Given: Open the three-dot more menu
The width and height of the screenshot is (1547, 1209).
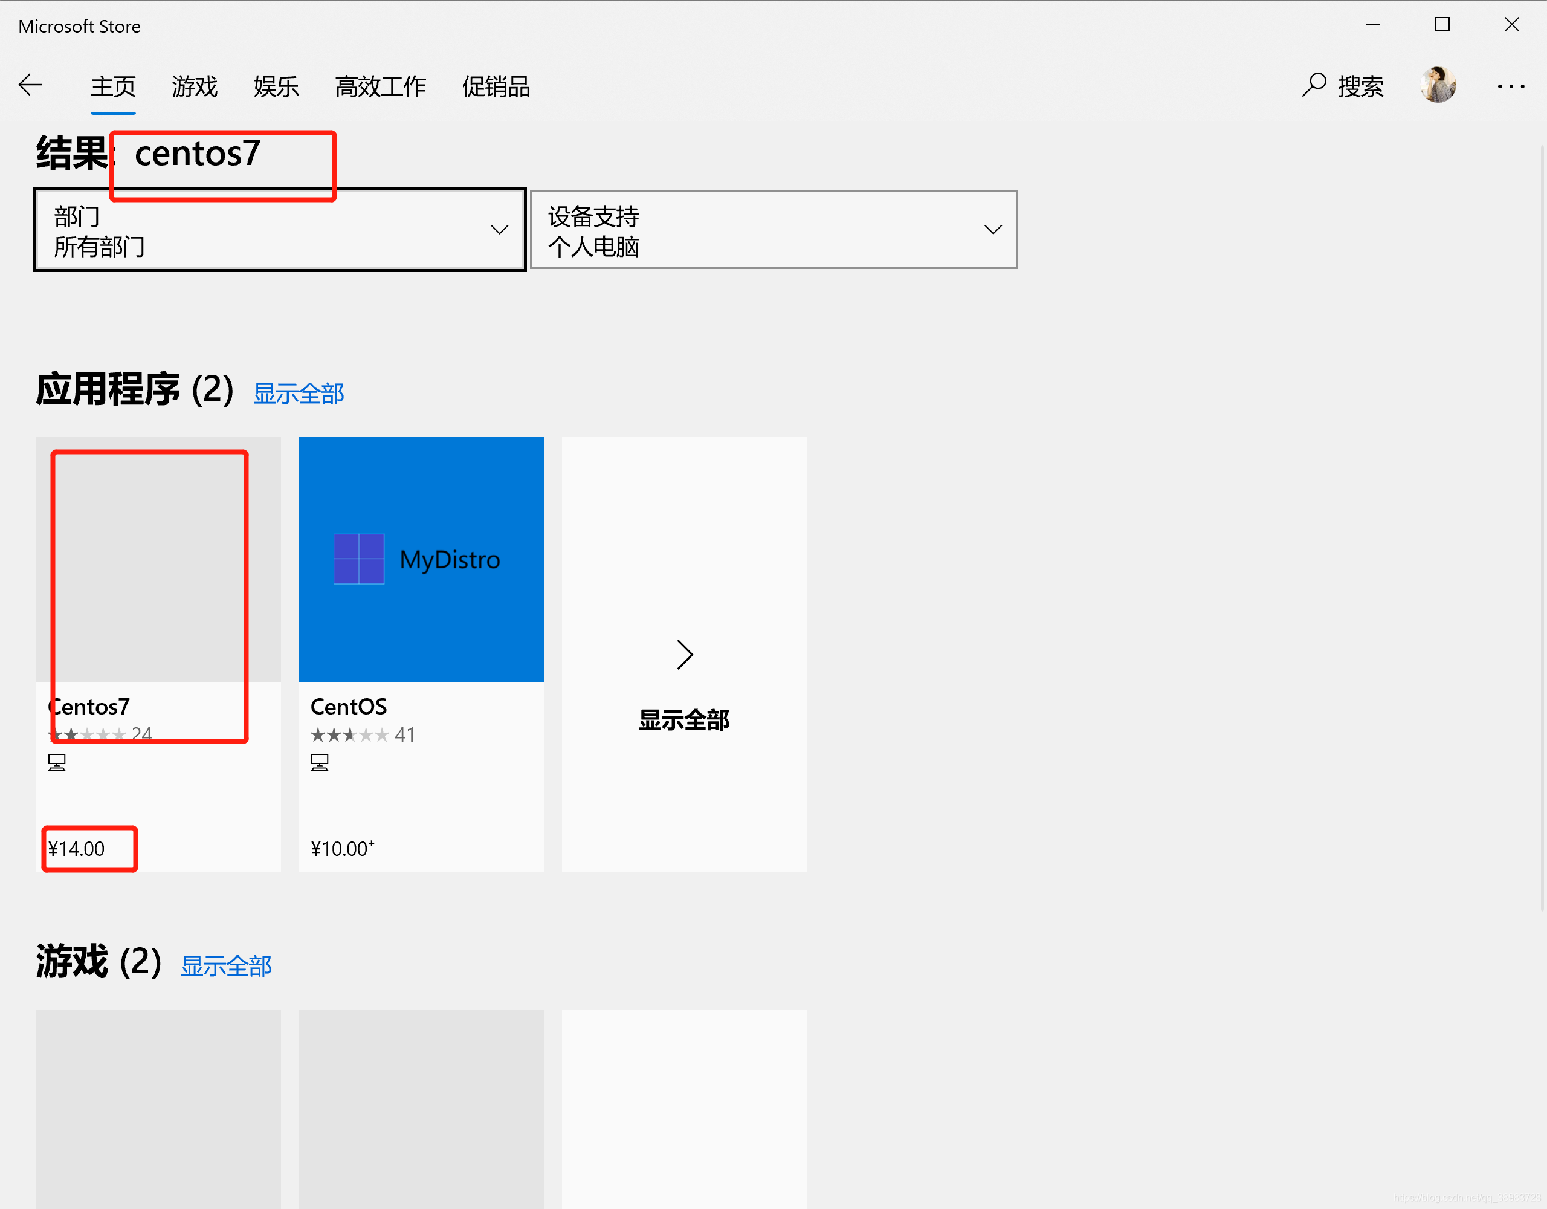Looking at the screenshot, I should (1510, 86).
